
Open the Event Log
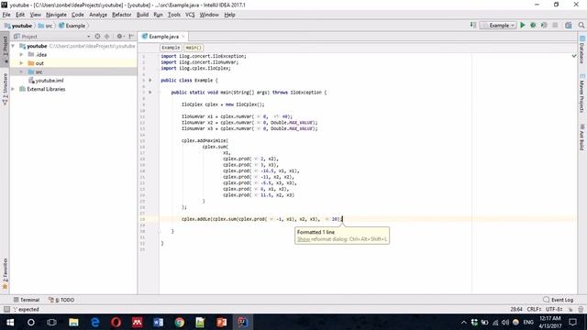[559, 300]
